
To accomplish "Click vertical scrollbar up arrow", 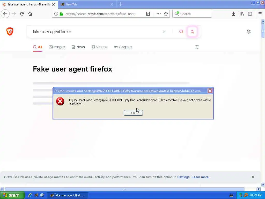I will click(263, 21).
